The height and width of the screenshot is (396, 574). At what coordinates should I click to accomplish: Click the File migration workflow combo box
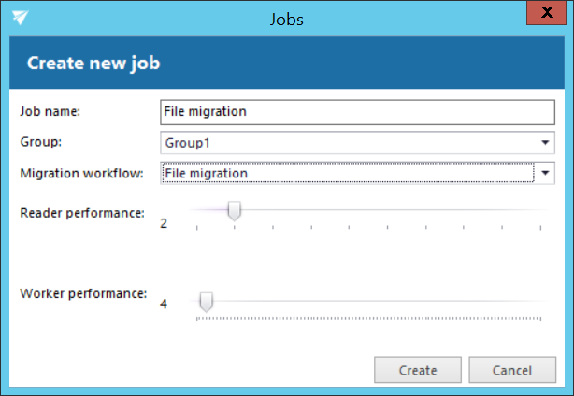[x=346, y=173]
